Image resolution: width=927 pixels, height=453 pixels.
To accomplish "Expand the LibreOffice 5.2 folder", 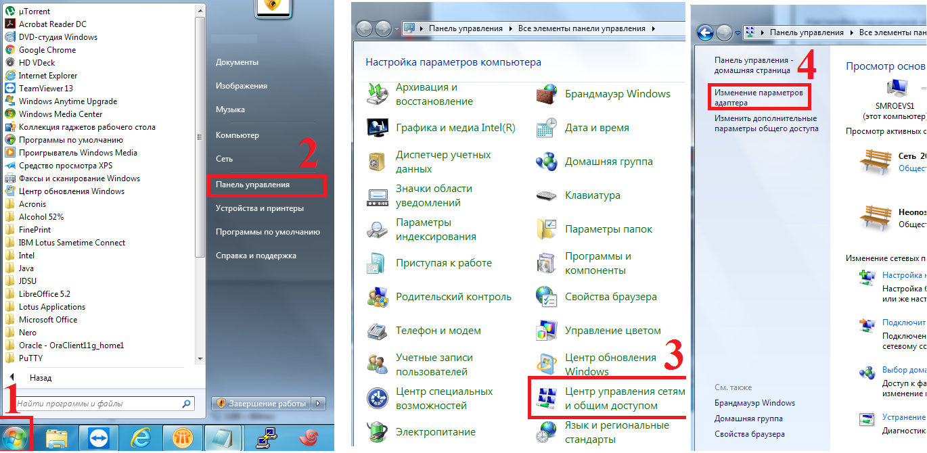I will pyautogui.click(x=44, y=294).
